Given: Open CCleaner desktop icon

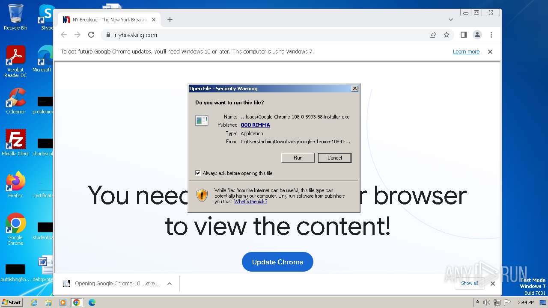Looking at the screenshot, I should tap(15, 101).
